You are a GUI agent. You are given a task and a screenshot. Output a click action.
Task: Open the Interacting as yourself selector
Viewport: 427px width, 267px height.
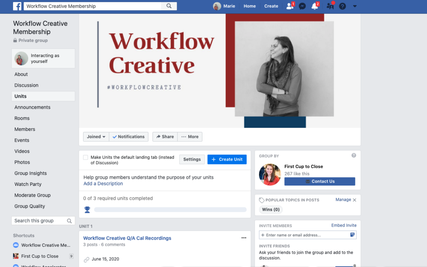(x=43, y=58)
